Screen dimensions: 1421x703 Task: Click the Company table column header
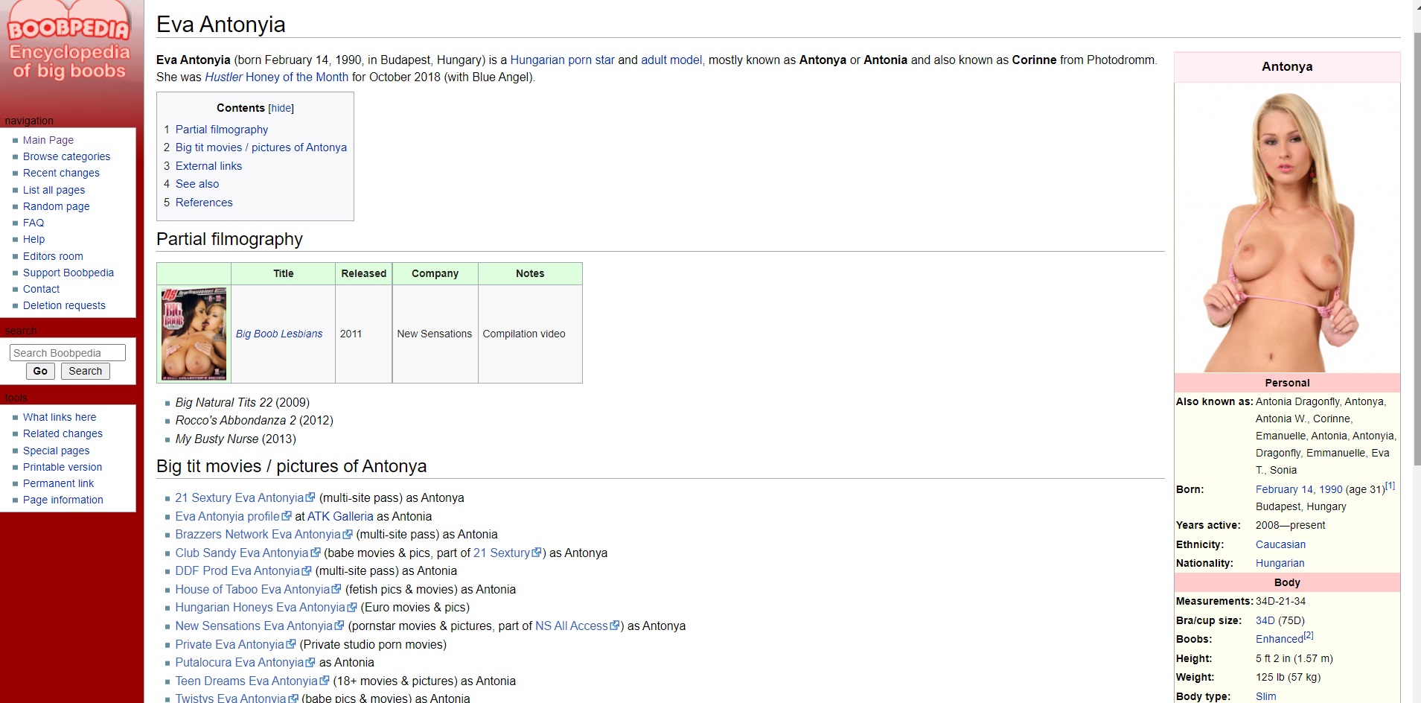435,273
